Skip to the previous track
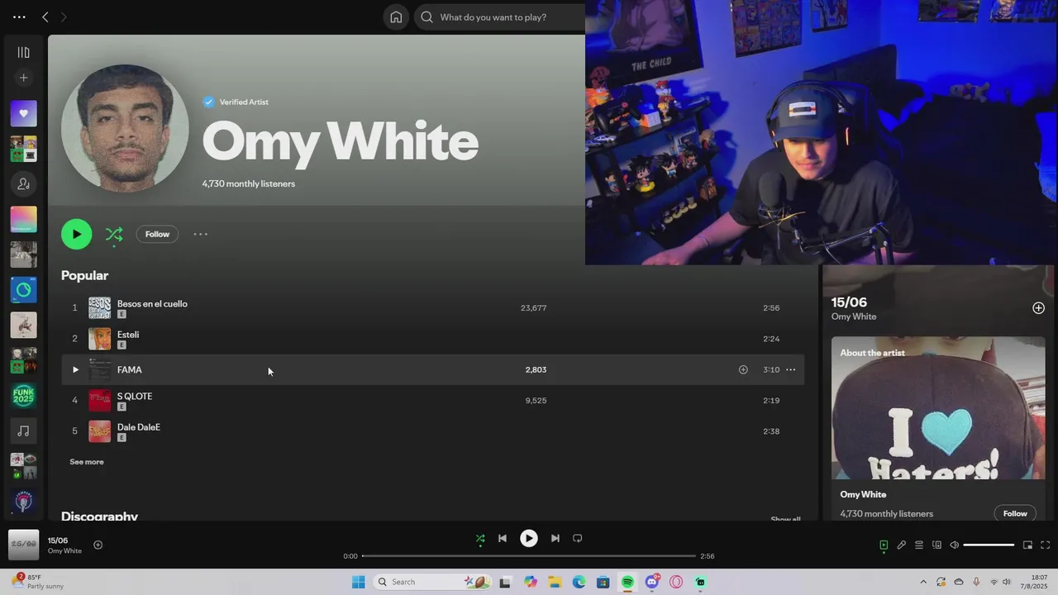This screenshot has height=595, width=1058. click(502, 538)
